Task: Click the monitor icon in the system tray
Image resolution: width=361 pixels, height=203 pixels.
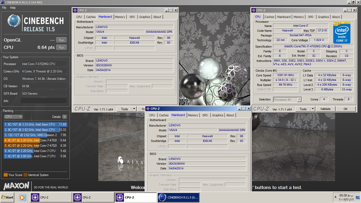Action: [358, 197]
